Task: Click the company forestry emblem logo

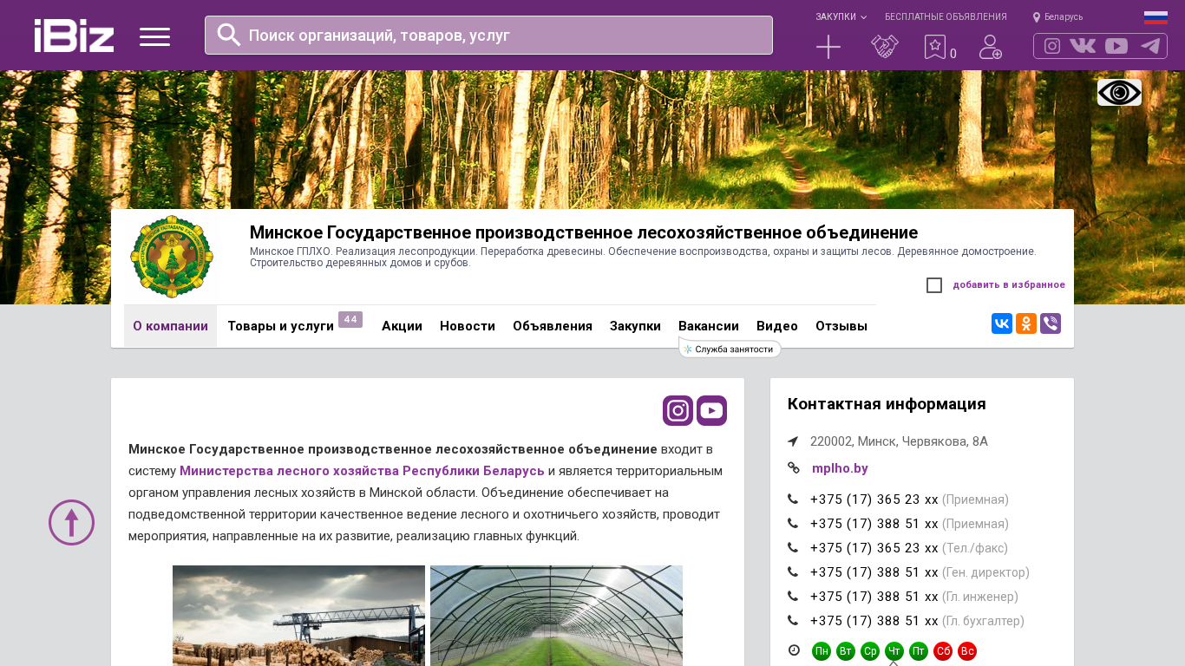Action: tap(172, 257)
